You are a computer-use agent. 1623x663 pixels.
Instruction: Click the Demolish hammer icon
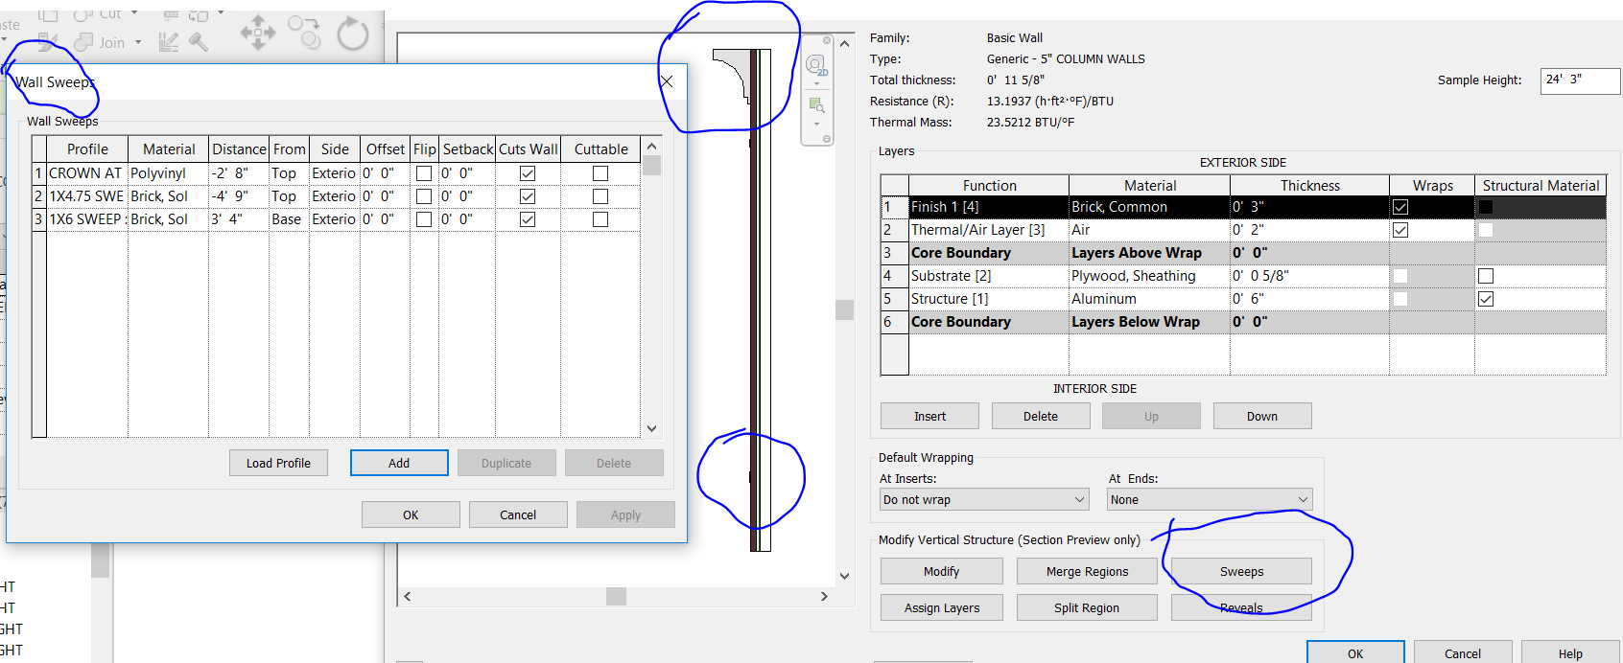click(x=200, y=41)
